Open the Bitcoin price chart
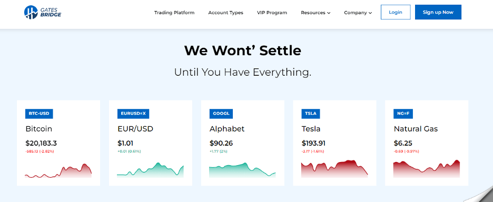This screenshot has height=202, width=493. (58, 170)
